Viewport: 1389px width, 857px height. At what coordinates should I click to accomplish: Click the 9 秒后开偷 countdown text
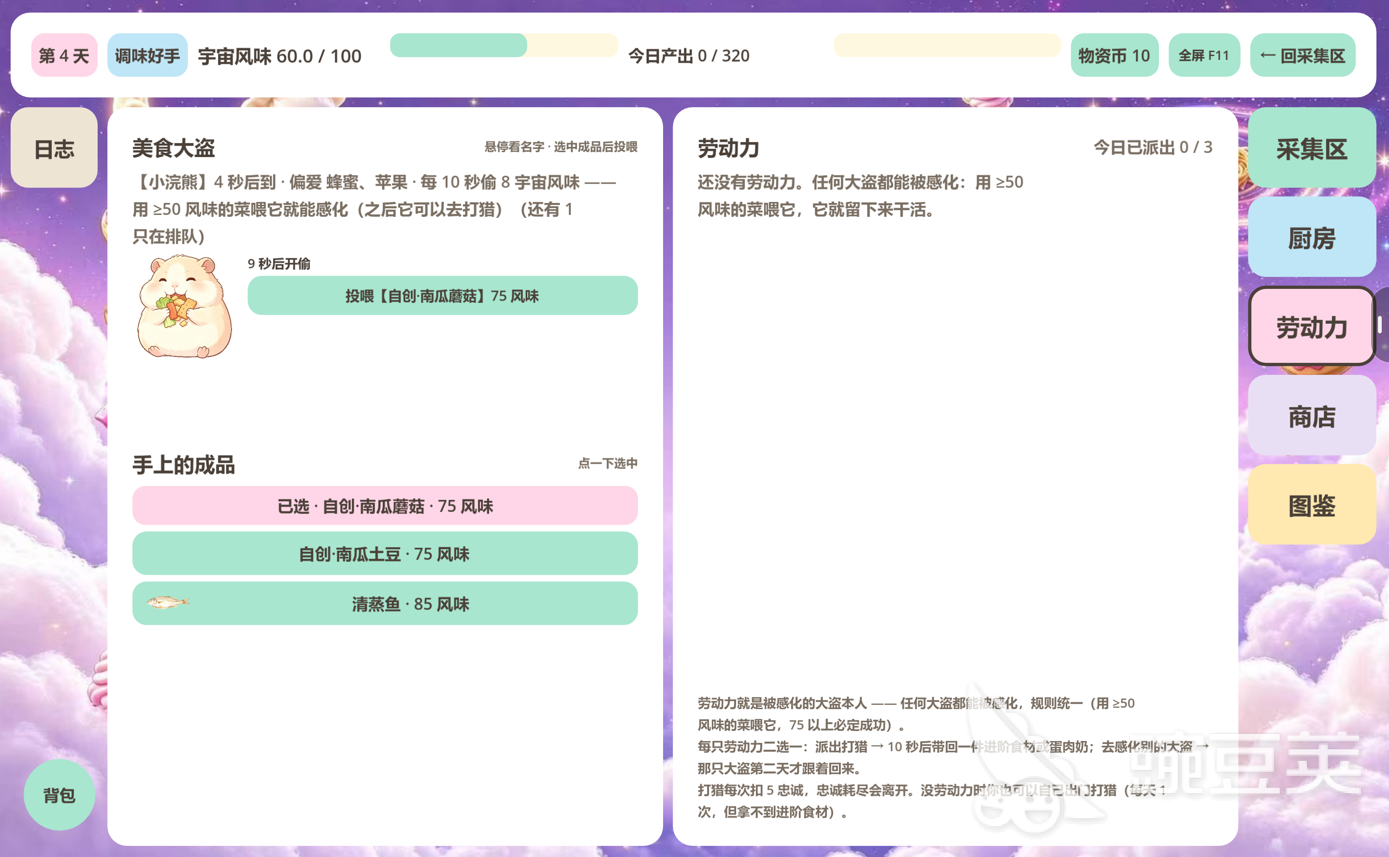coord(279,264)
